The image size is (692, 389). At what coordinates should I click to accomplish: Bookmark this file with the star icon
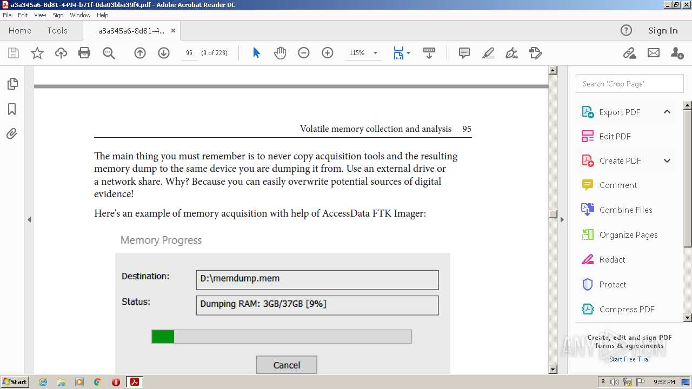click(x=37, y=53)
